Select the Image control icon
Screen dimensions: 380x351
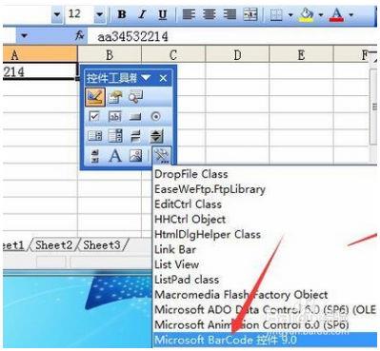(x=135, y=156)
